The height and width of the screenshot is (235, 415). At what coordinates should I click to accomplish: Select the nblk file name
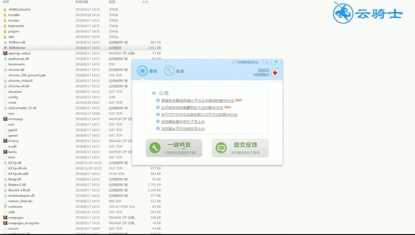click(x=11, y=212)
